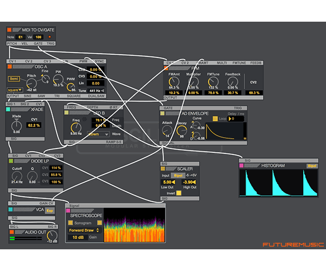Click the DUALSAW output jack on OSC A
Screen dimensions: 326x271
pyautogui.click(x=96, y=96)
